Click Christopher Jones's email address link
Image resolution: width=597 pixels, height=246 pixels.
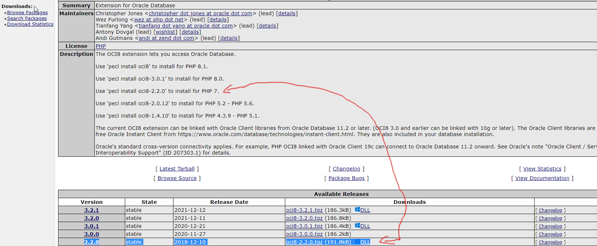pyautogui.click(x=200, y=13)
